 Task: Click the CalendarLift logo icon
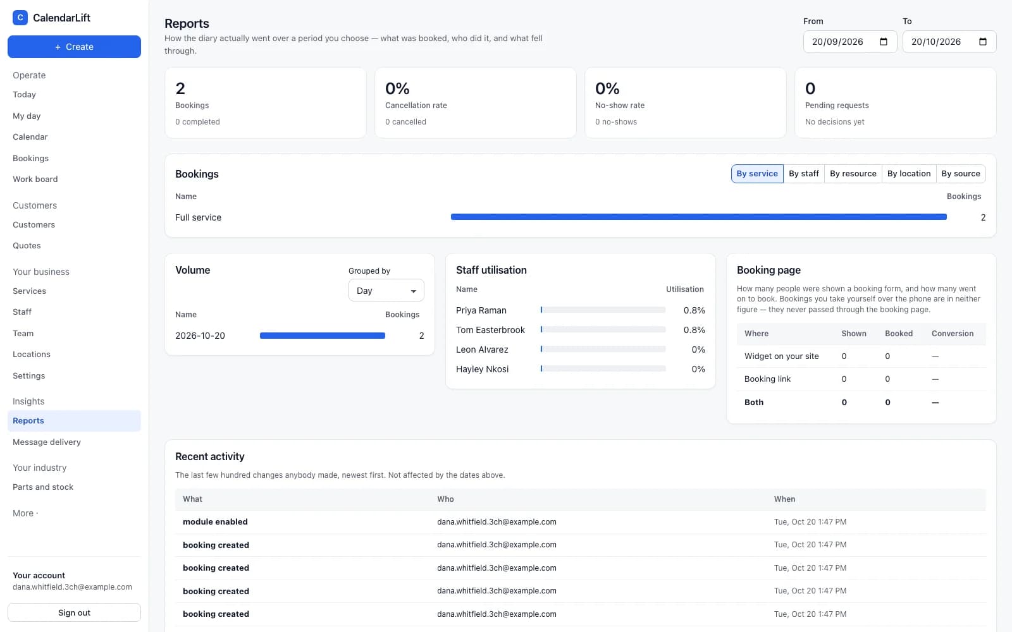click(x=20, y=18)
